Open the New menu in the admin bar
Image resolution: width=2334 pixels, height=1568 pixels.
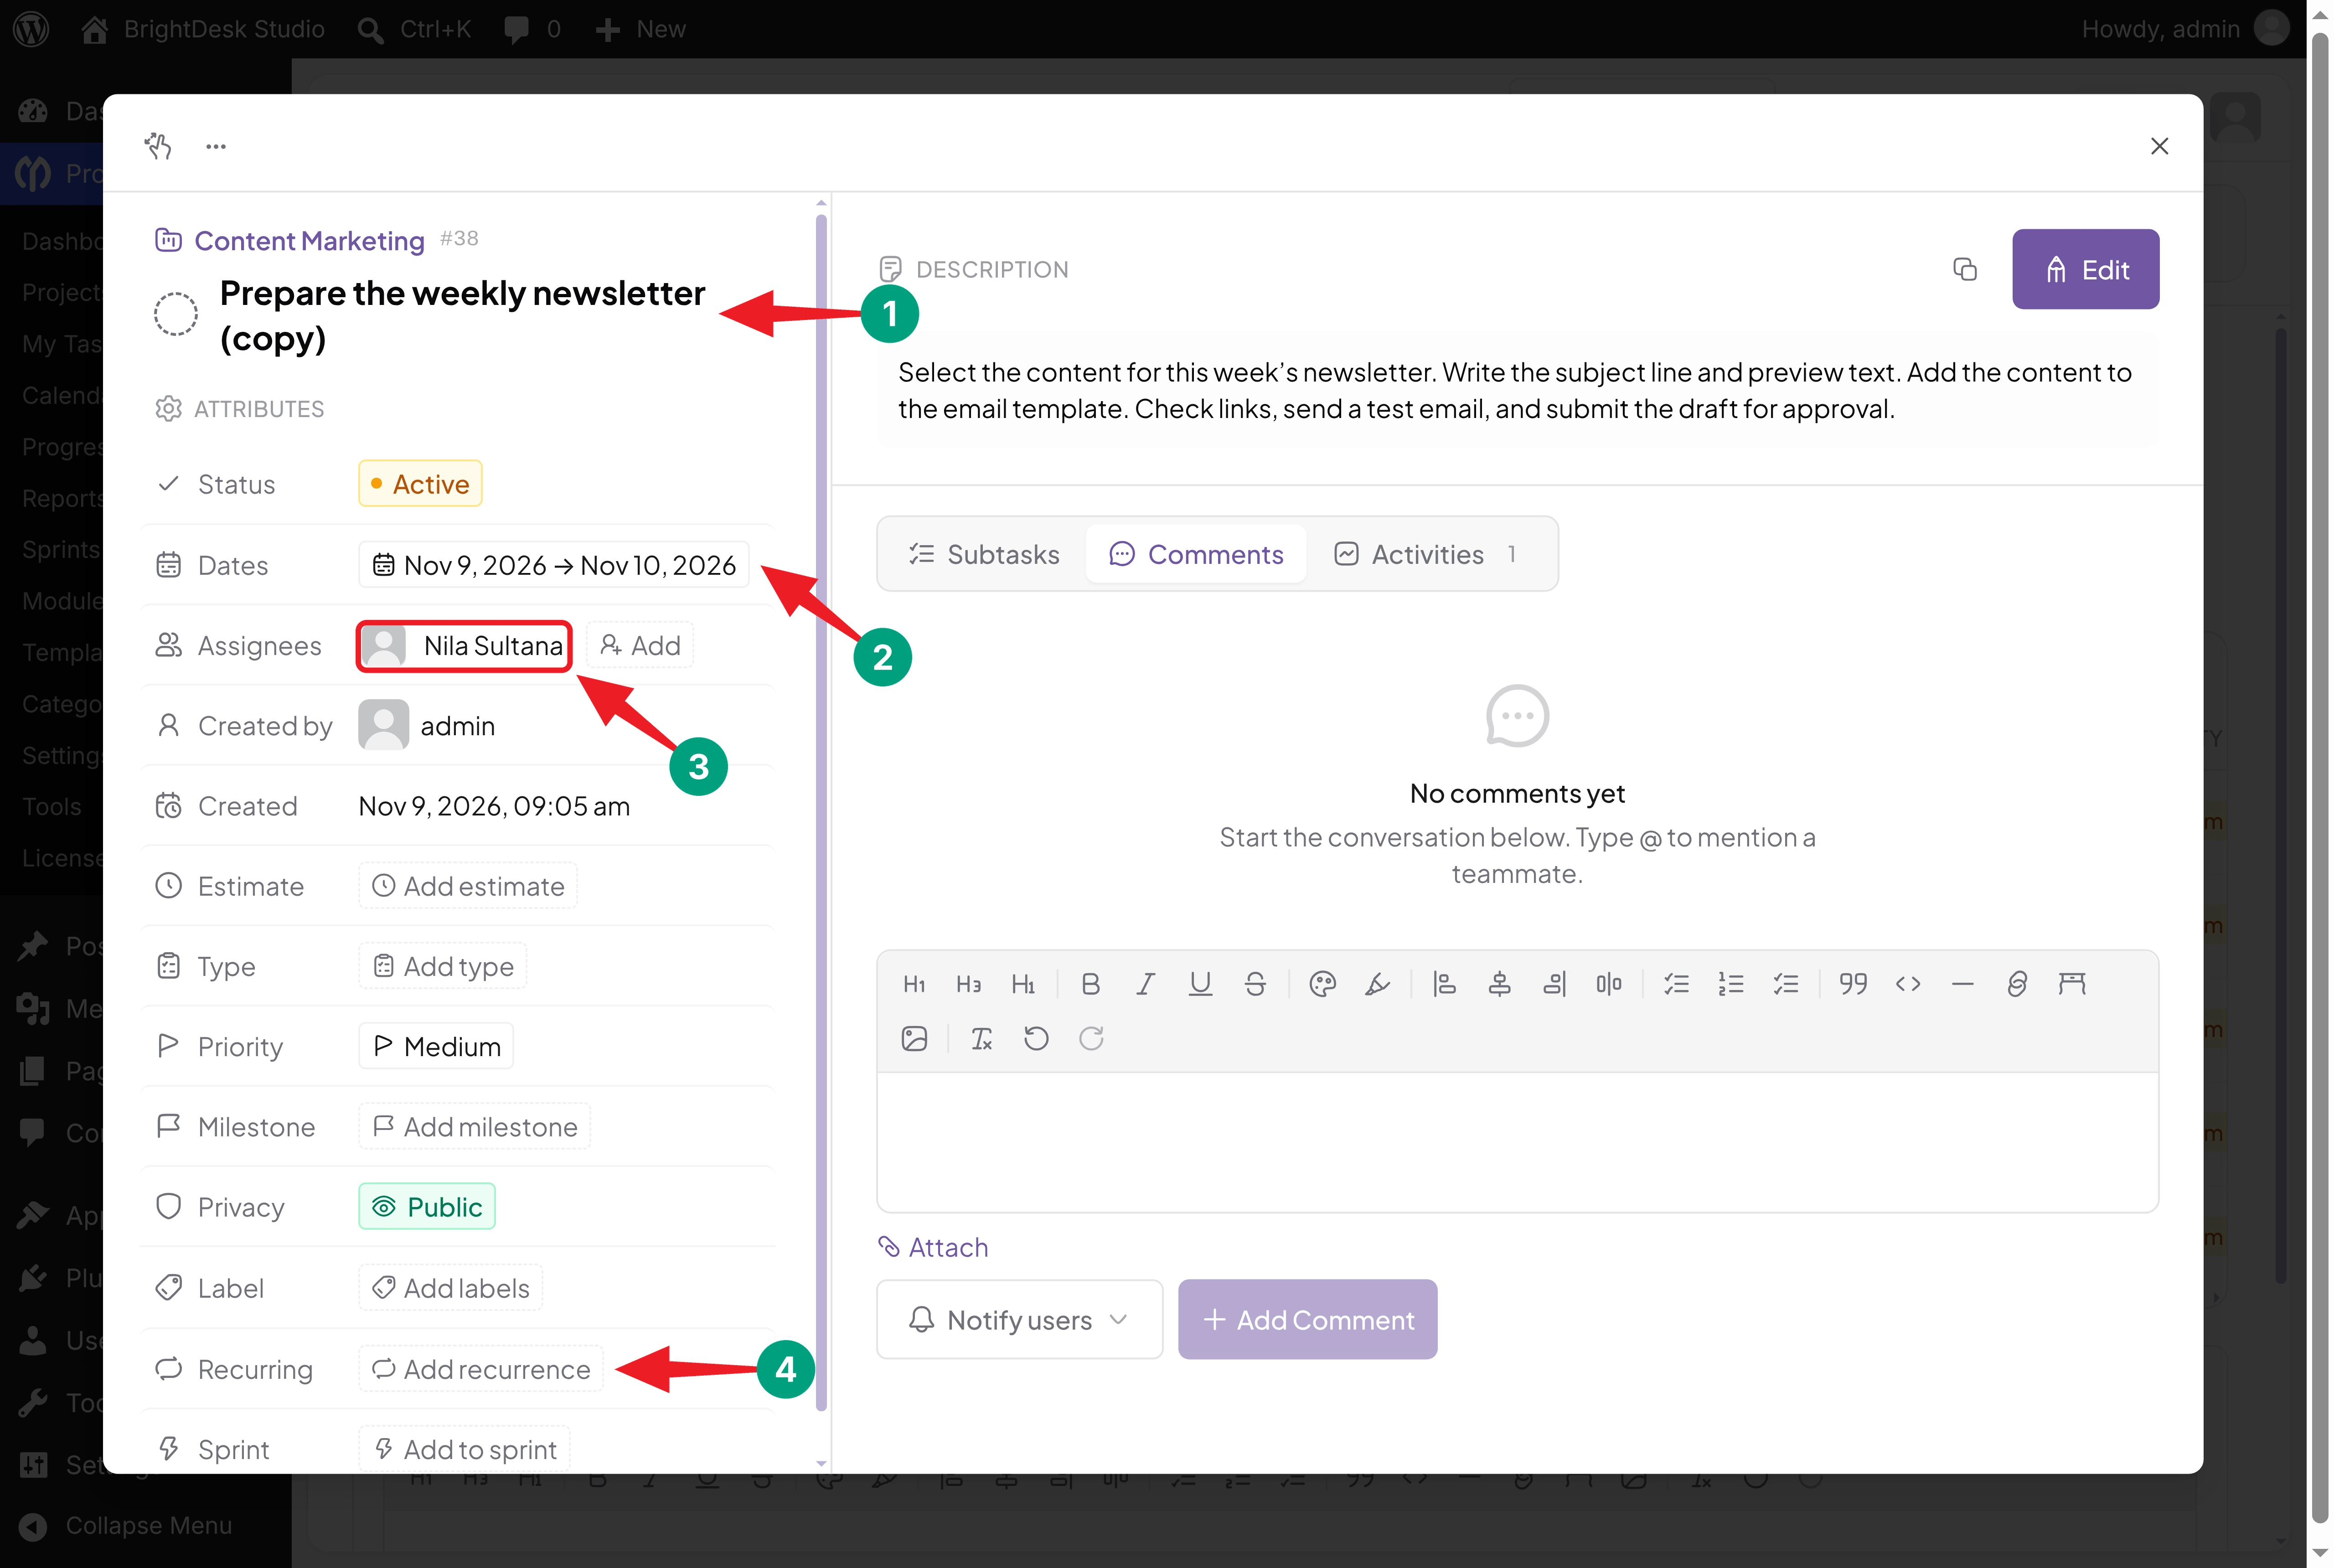(x=641, y=29)
